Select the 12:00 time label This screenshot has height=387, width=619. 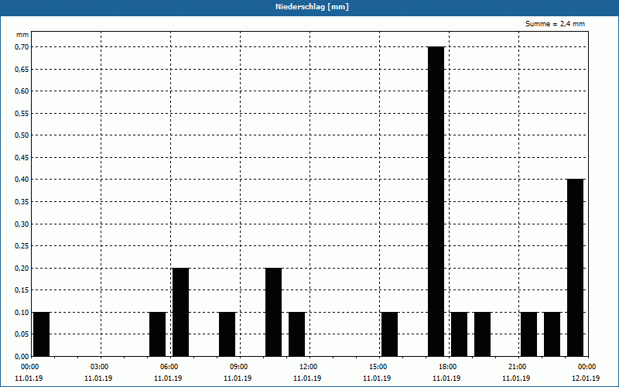308,367
